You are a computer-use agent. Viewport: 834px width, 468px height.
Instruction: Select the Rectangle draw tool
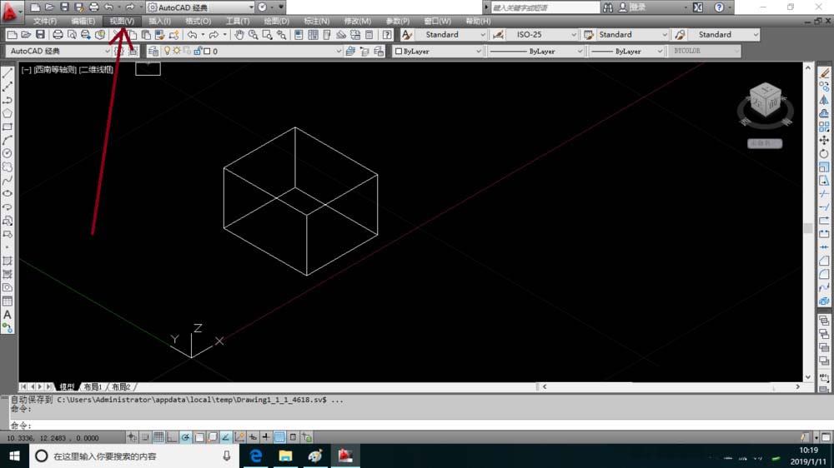(x=8, y=127)
